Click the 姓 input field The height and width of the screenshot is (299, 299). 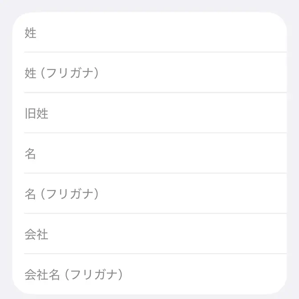(151, 33)
